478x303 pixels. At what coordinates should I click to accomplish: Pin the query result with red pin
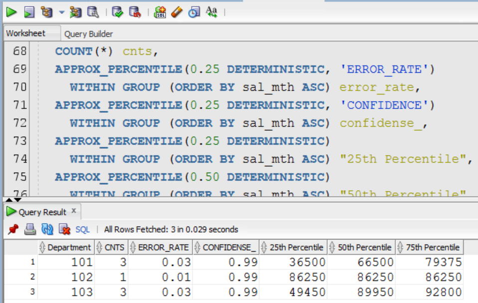pos(13,229)
